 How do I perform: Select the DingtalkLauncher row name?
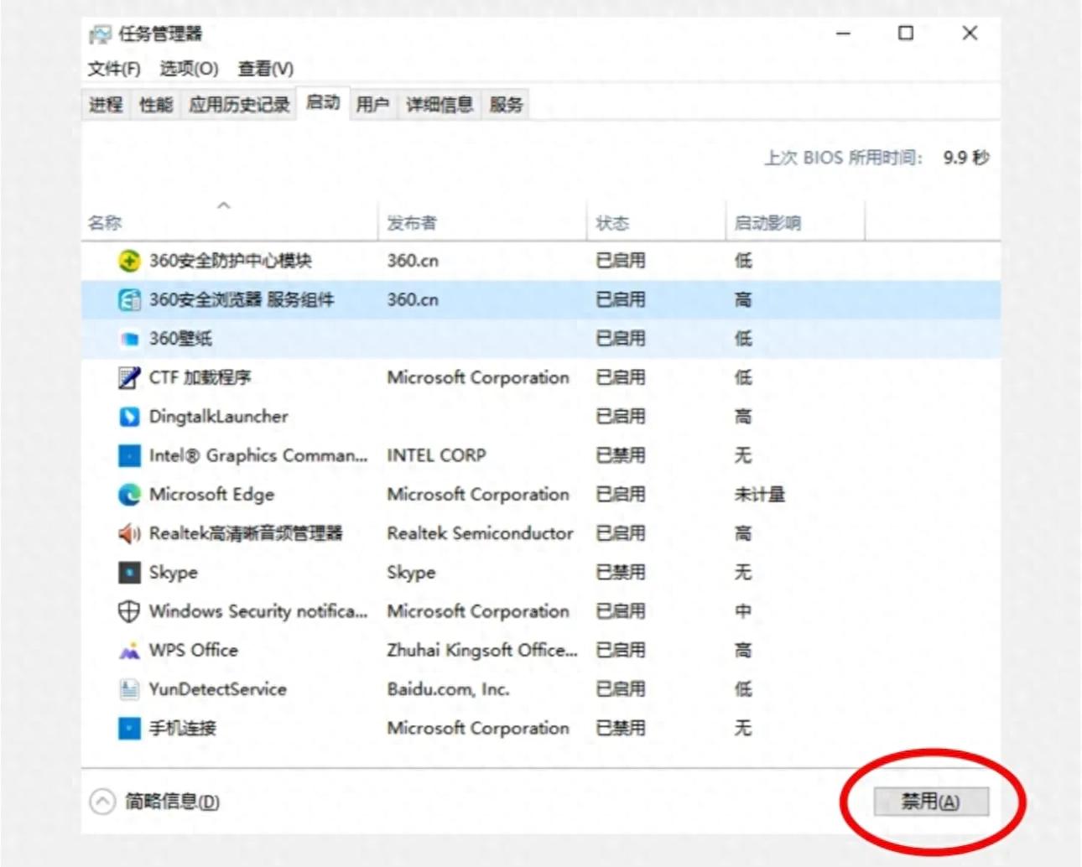218,417
